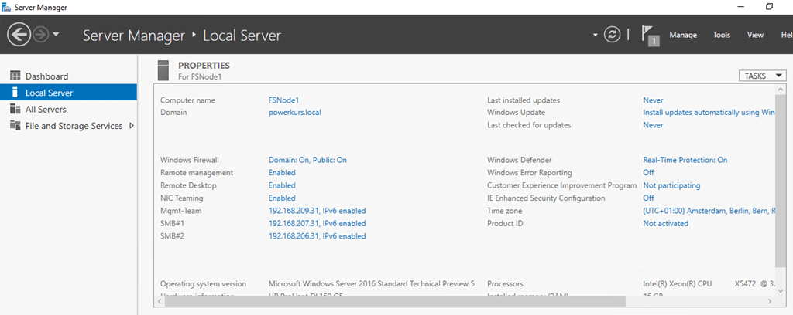This screenshot has width=793, height=315.
Task: Click 'Server Manager' in the breadcrumb header
Action: (134, 36)
